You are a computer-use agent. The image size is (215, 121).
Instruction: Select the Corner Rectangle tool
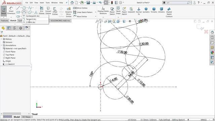(x=18, y=12)
